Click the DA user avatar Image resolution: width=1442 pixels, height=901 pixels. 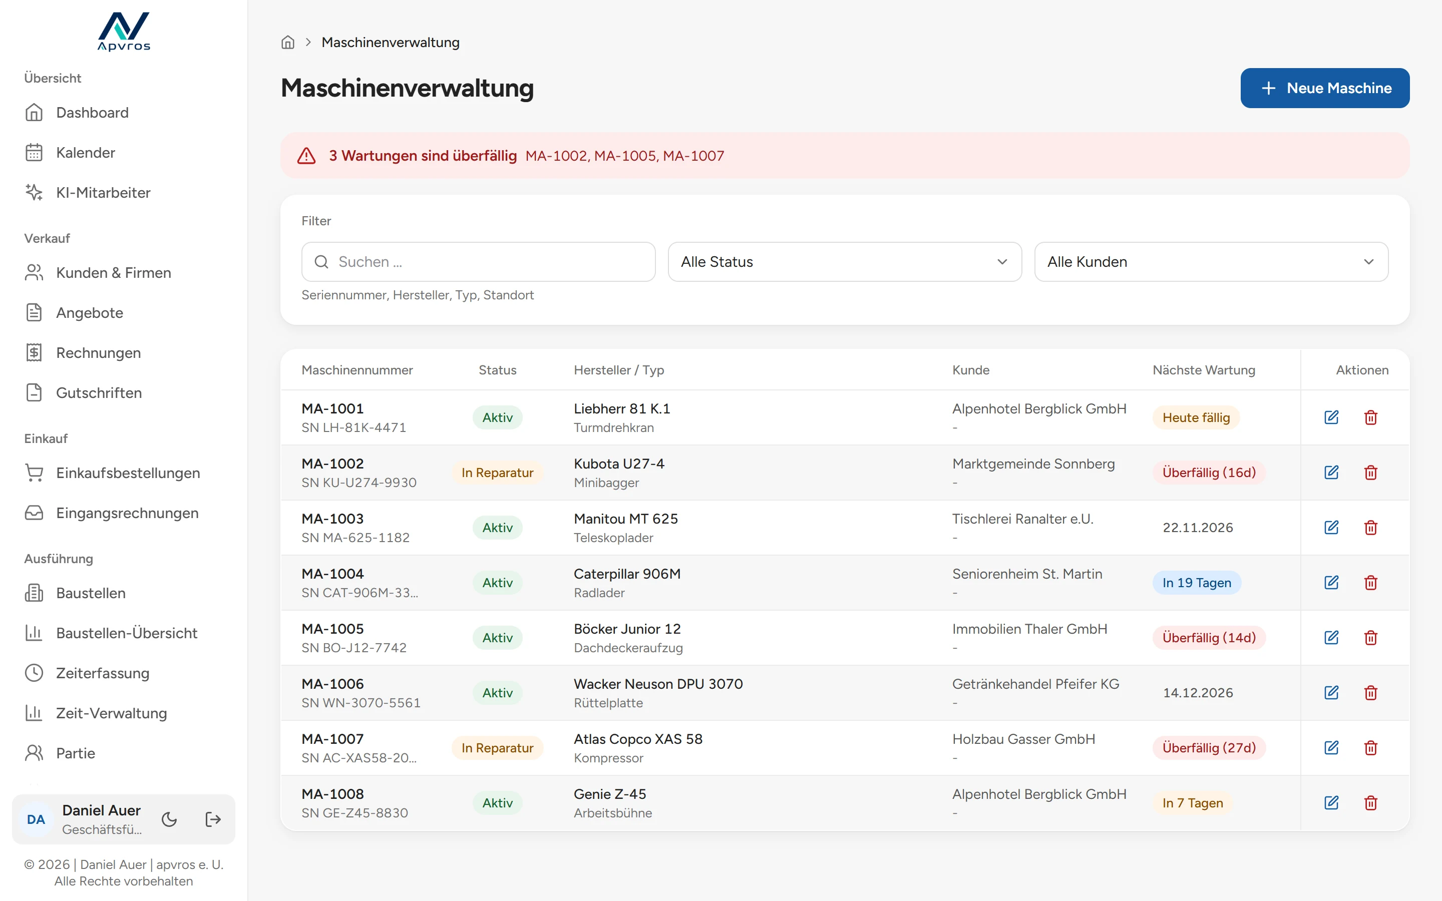coord(36,819)
